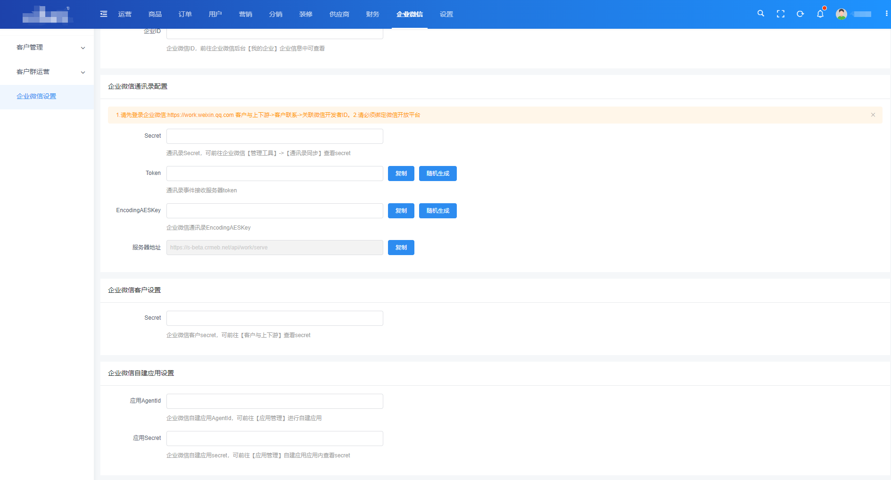Click the 企业微信通讯录EncodingAESKey hint text

coord(208,228)
